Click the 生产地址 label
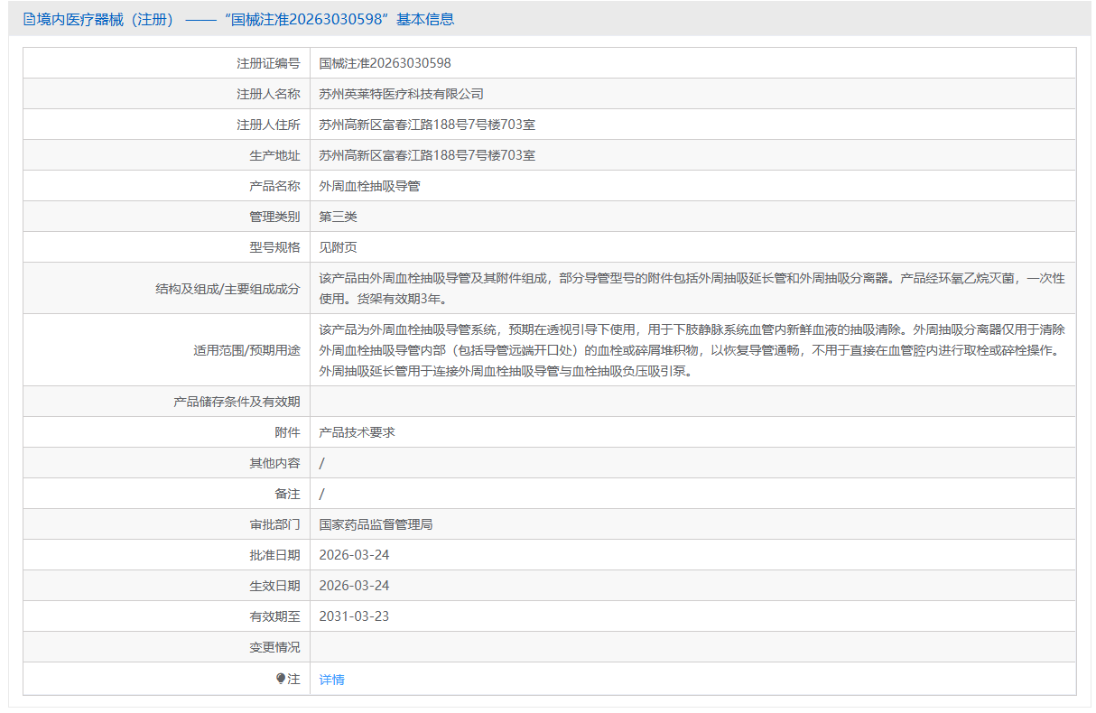The height and width of the screenshot is (713, 1096). (x=274, y=155)
